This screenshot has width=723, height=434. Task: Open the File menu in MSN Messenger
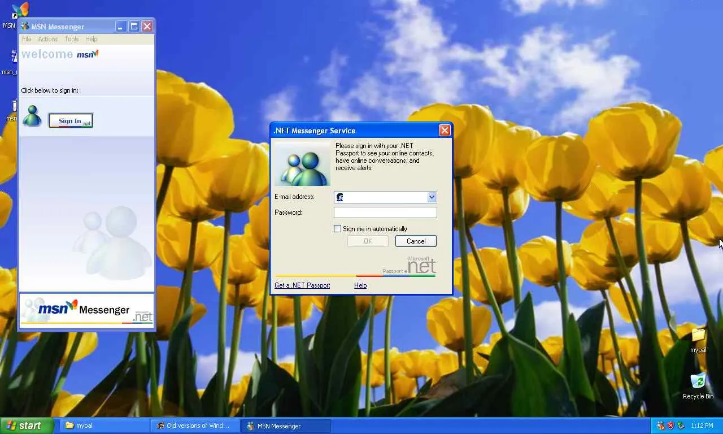click(27, 39)
